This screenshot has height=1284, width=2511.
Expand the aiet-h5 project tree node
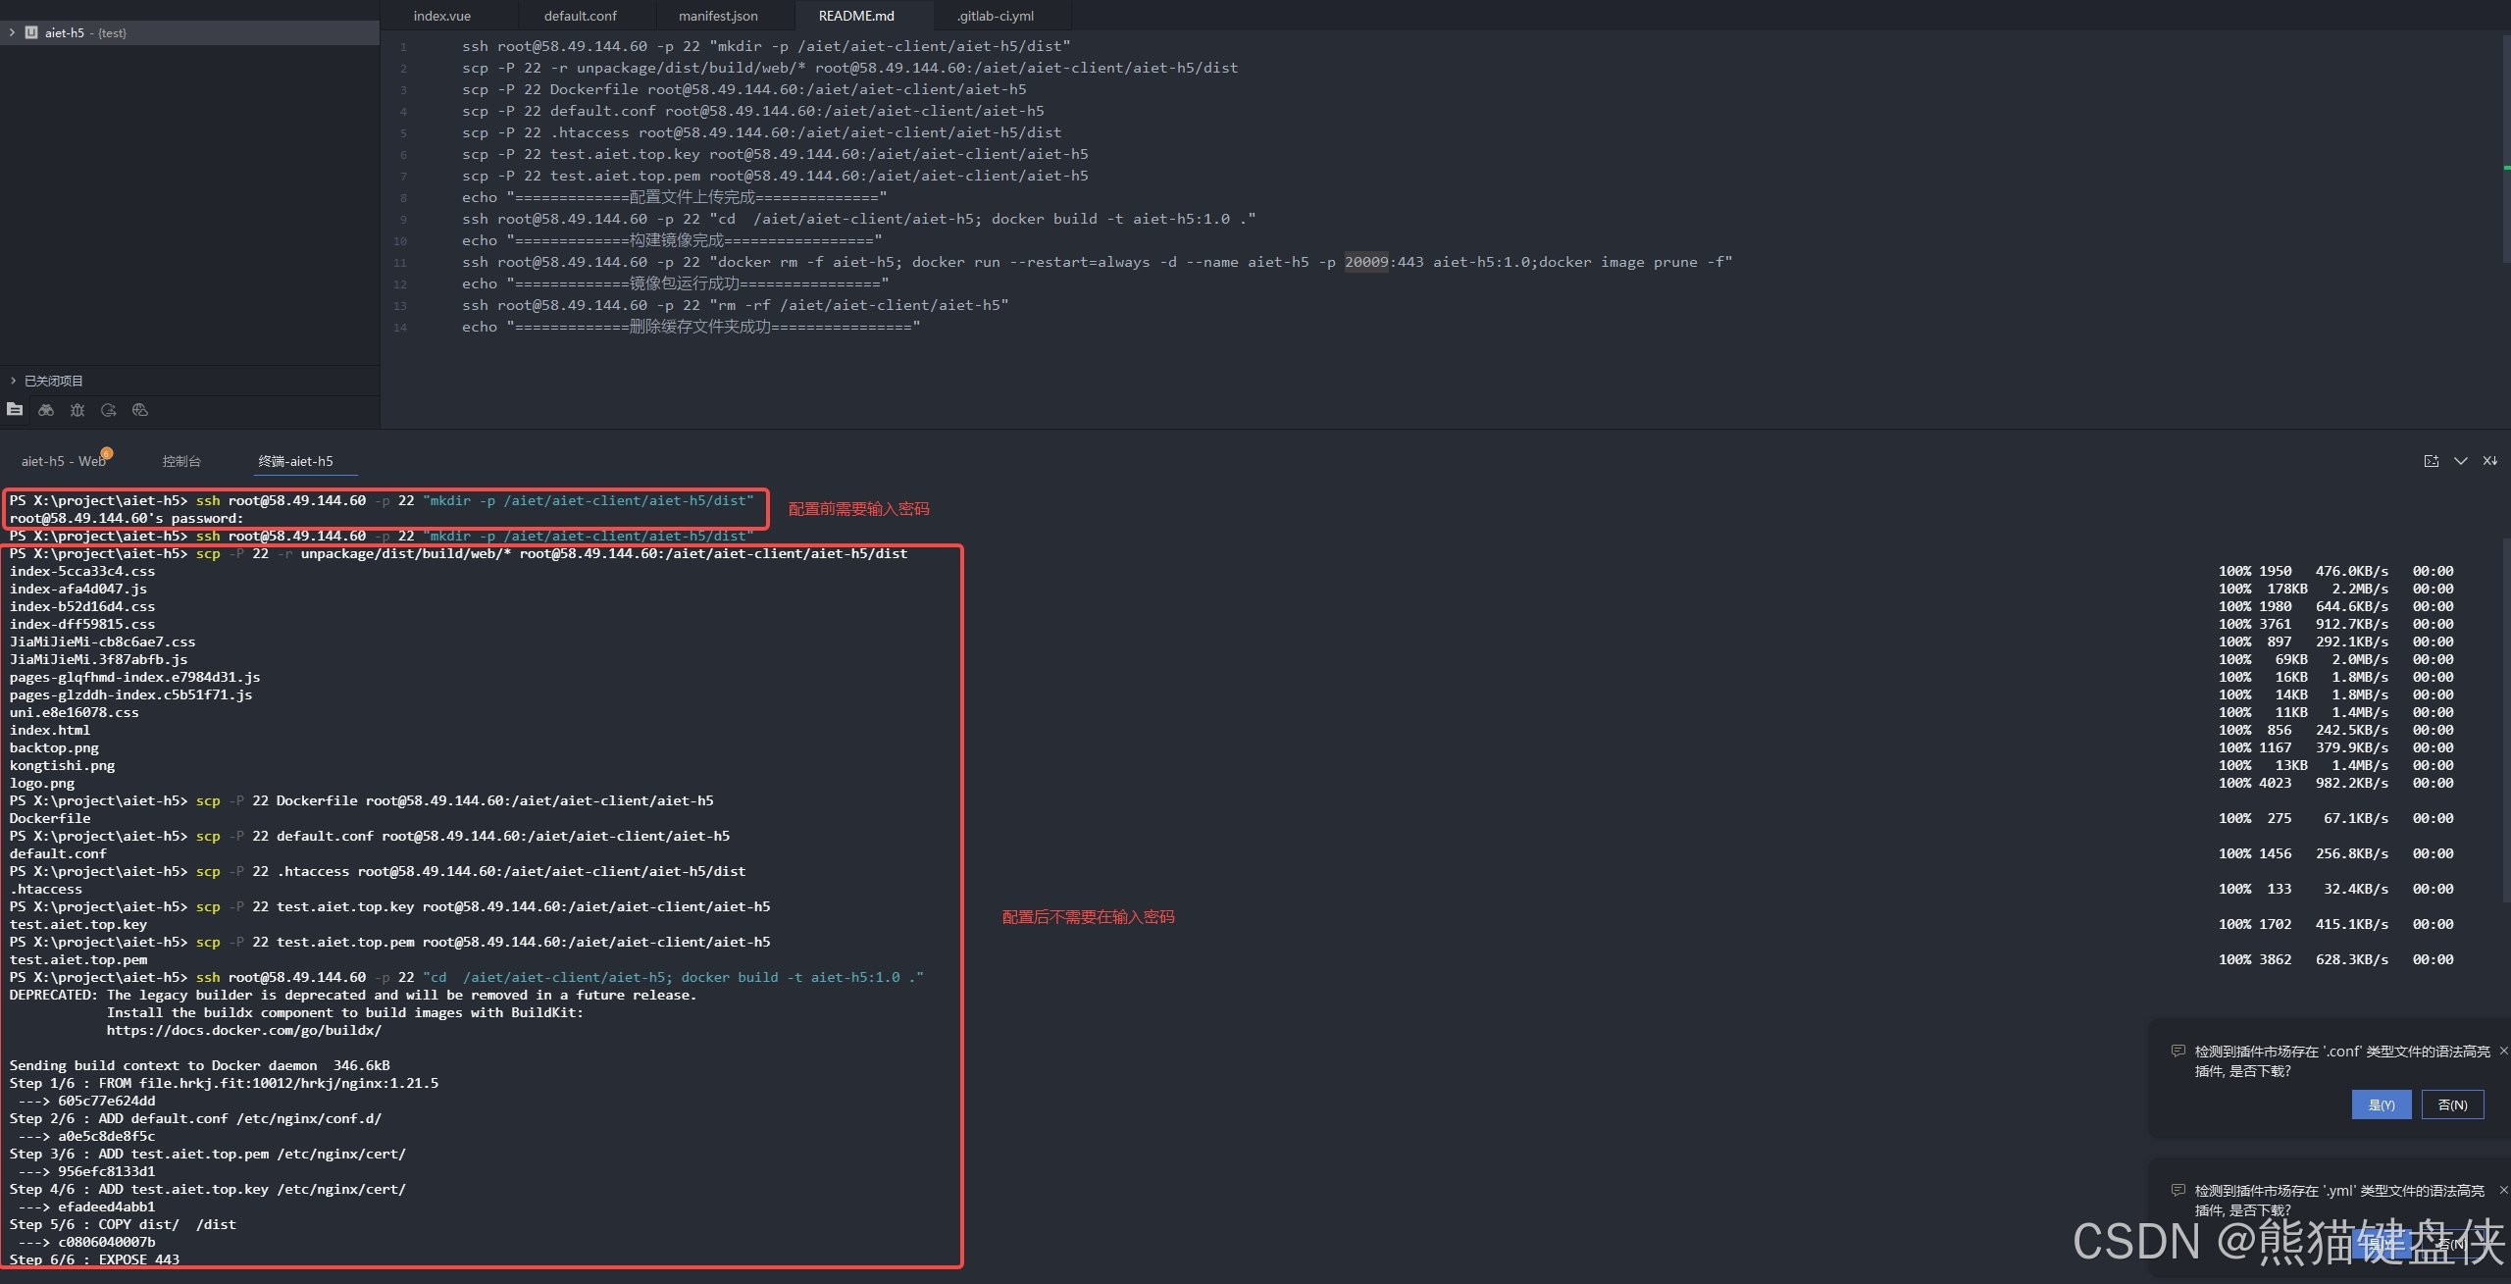pos(12,32)
